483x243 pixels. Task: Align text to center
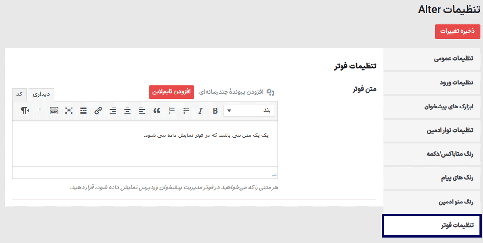pyautogui.click(x=127, y=111)
